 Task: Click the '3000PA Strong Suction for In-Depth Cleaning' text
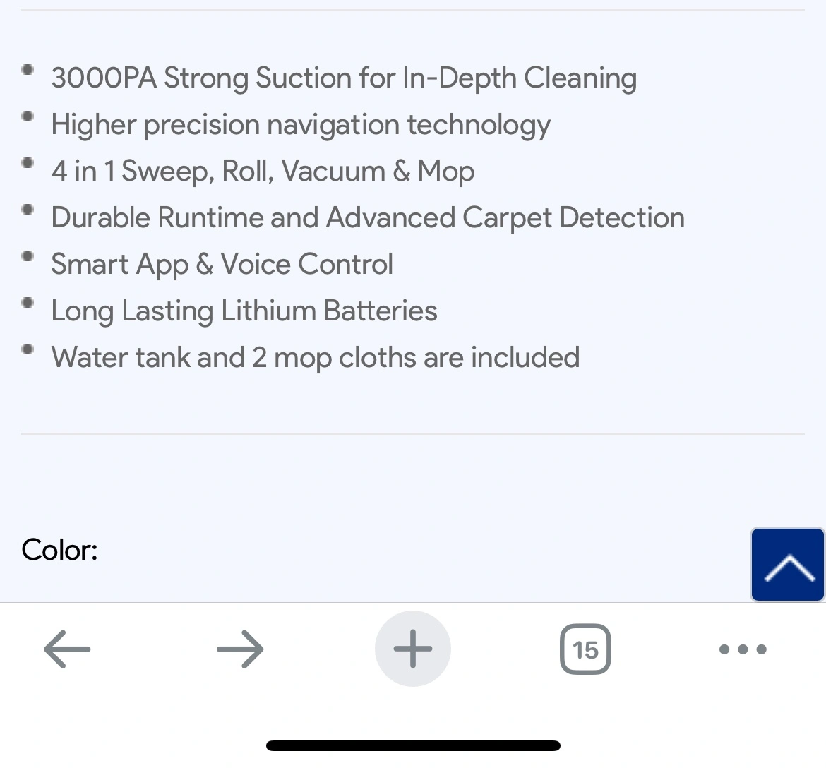click(x=344, y=78)
